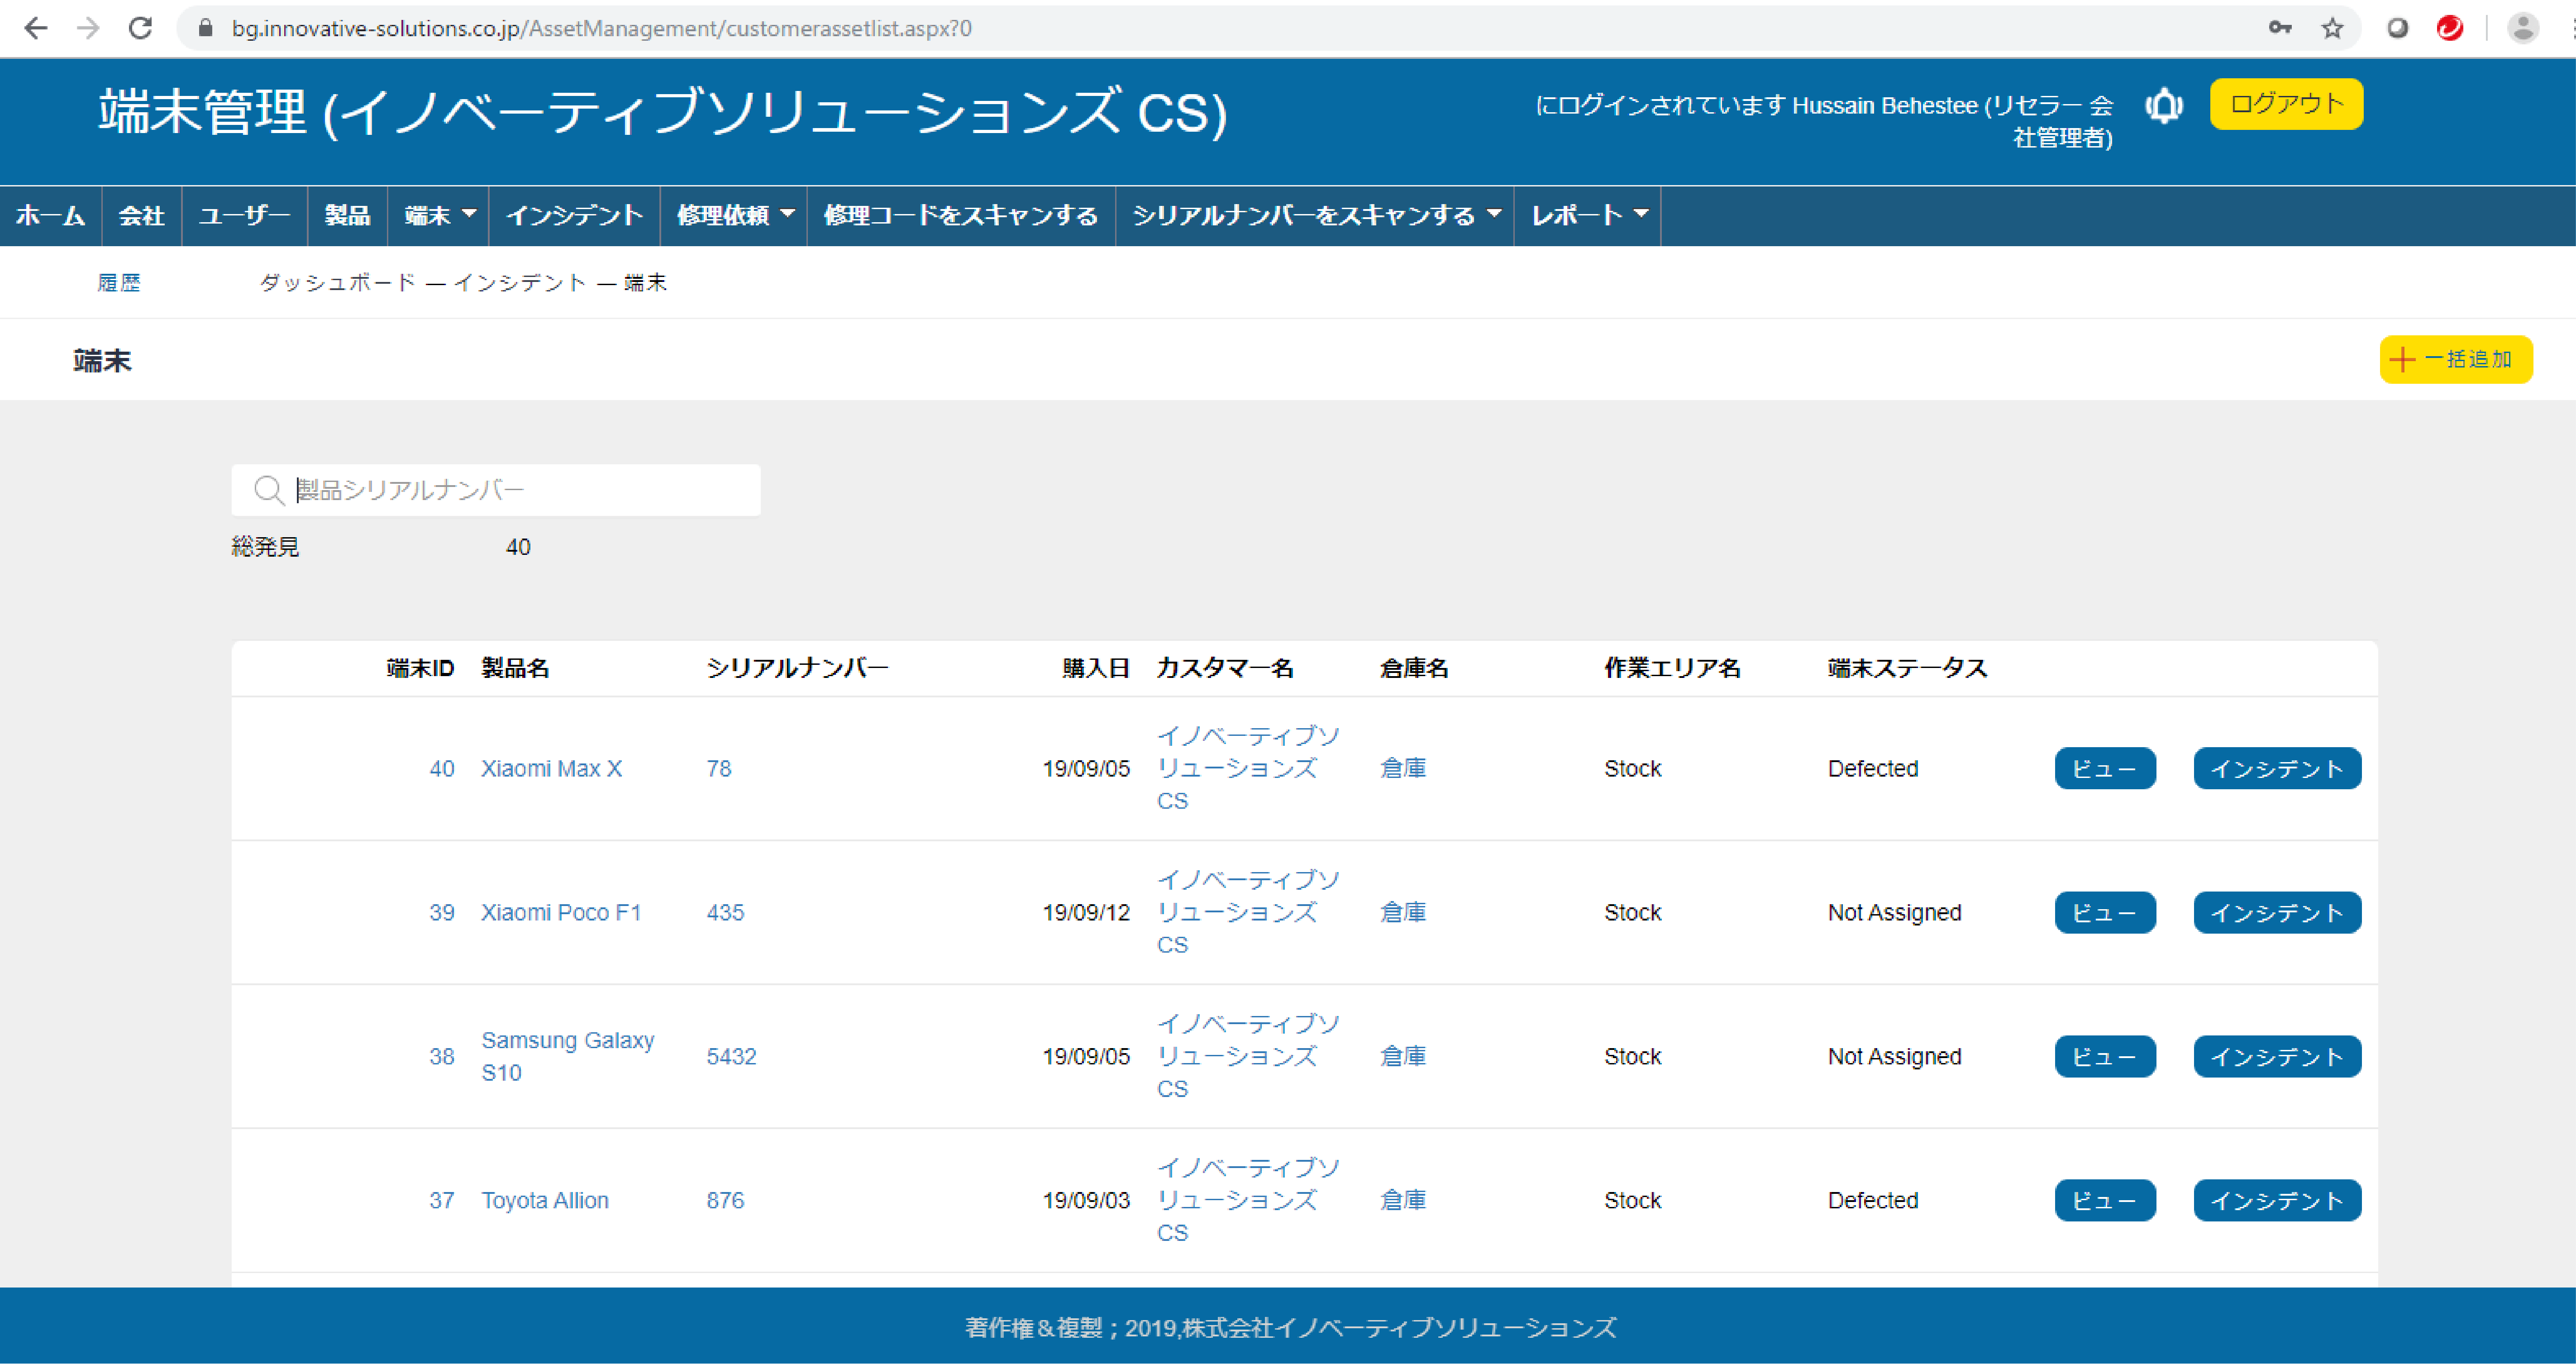Click ビュー button for Xiaomi Max X
2576x1364 pixels.
(2105, 768)
